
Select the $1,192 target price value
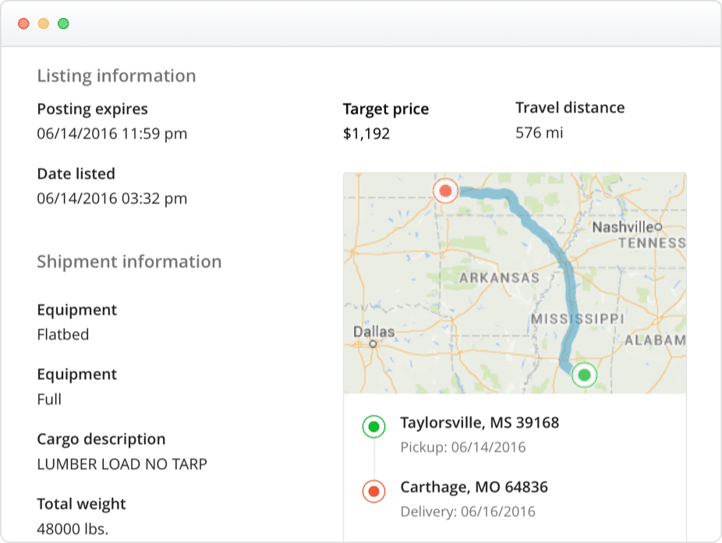click(x=366, y=133)
